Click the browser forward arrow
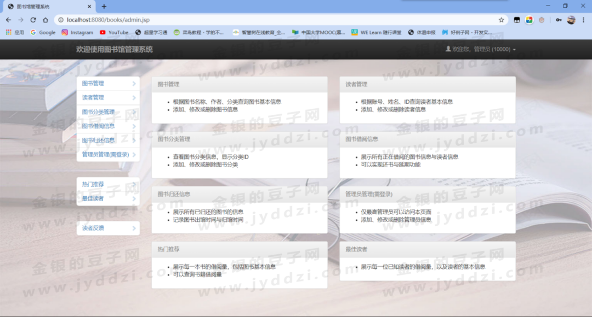The height and width of the screenshot is (317, 592). (x=21, y=20)
